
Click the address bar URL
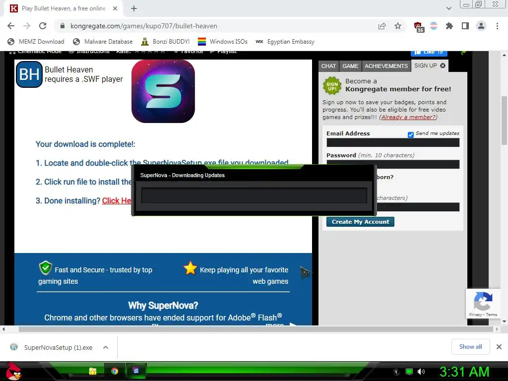[144, 26]
